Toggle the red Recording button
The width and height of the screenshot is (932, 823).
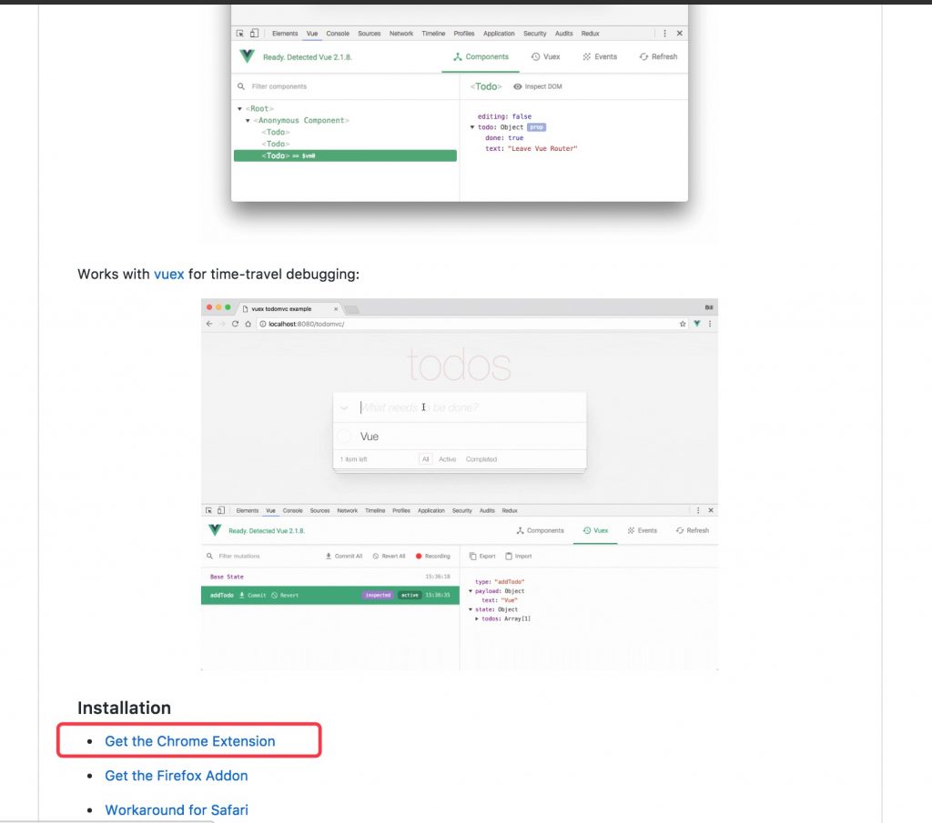click(x=420, y=556)
